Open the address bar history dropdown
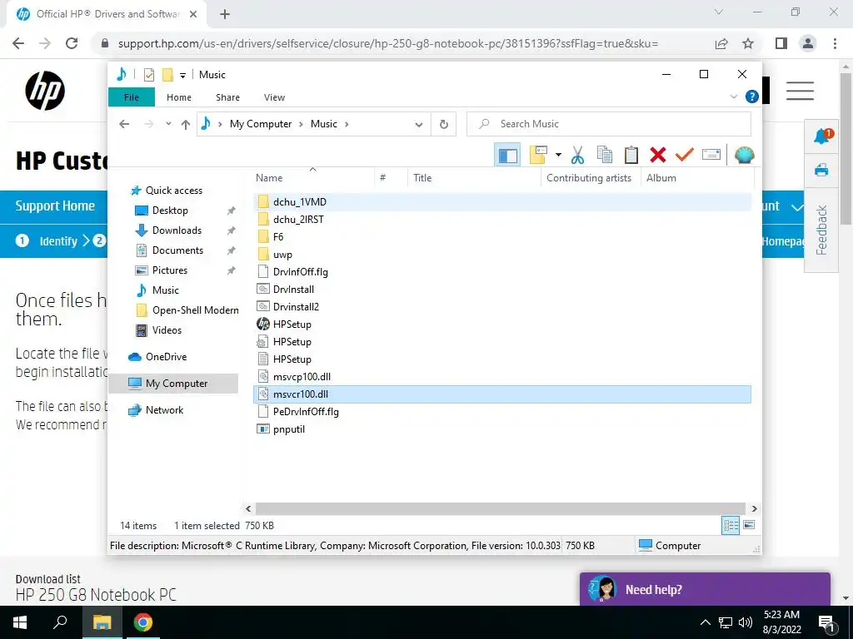This screenshot has width=853, height=639. [x=418, y=125]
